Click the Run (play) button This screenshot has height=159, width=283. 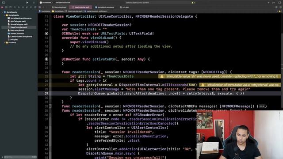click(27, 3)
